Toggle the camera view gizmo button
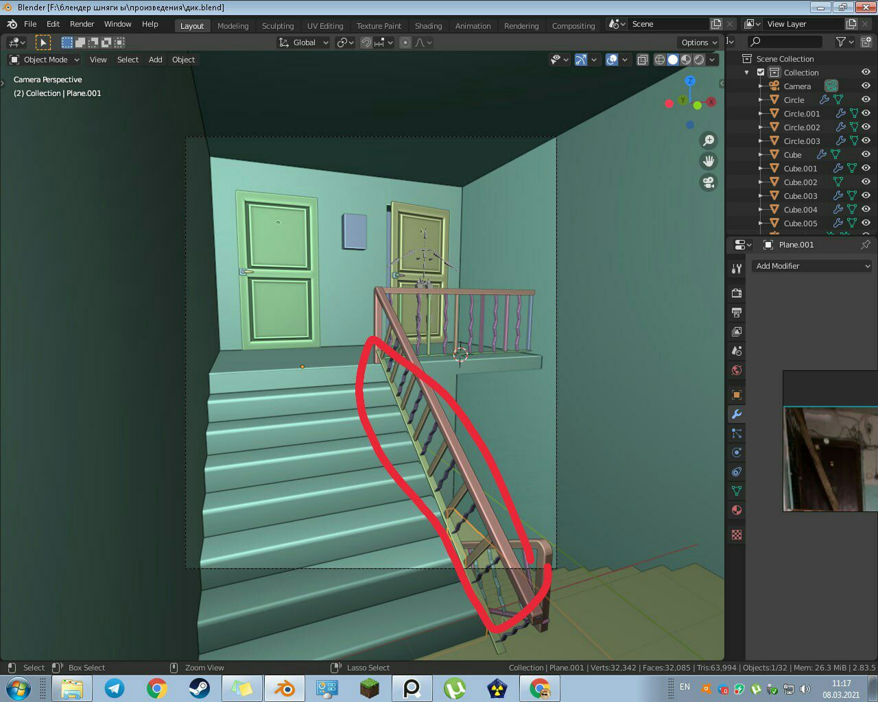The height and width of the screenshot is (702, 878). (x=708, y=183)
